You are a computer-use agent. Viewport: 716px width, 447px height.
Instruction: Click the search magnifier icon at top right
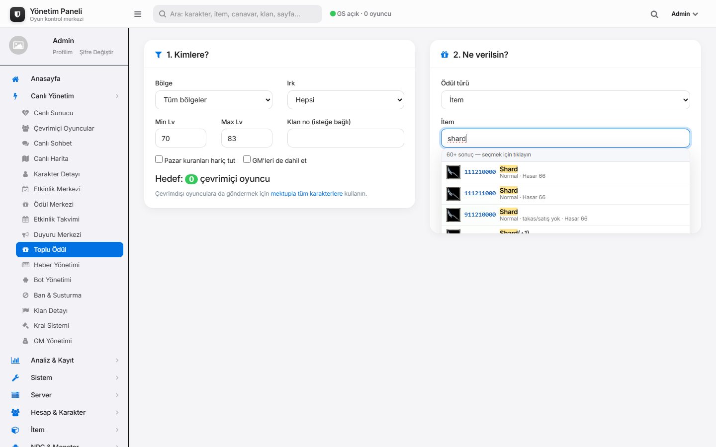point(654,14)
